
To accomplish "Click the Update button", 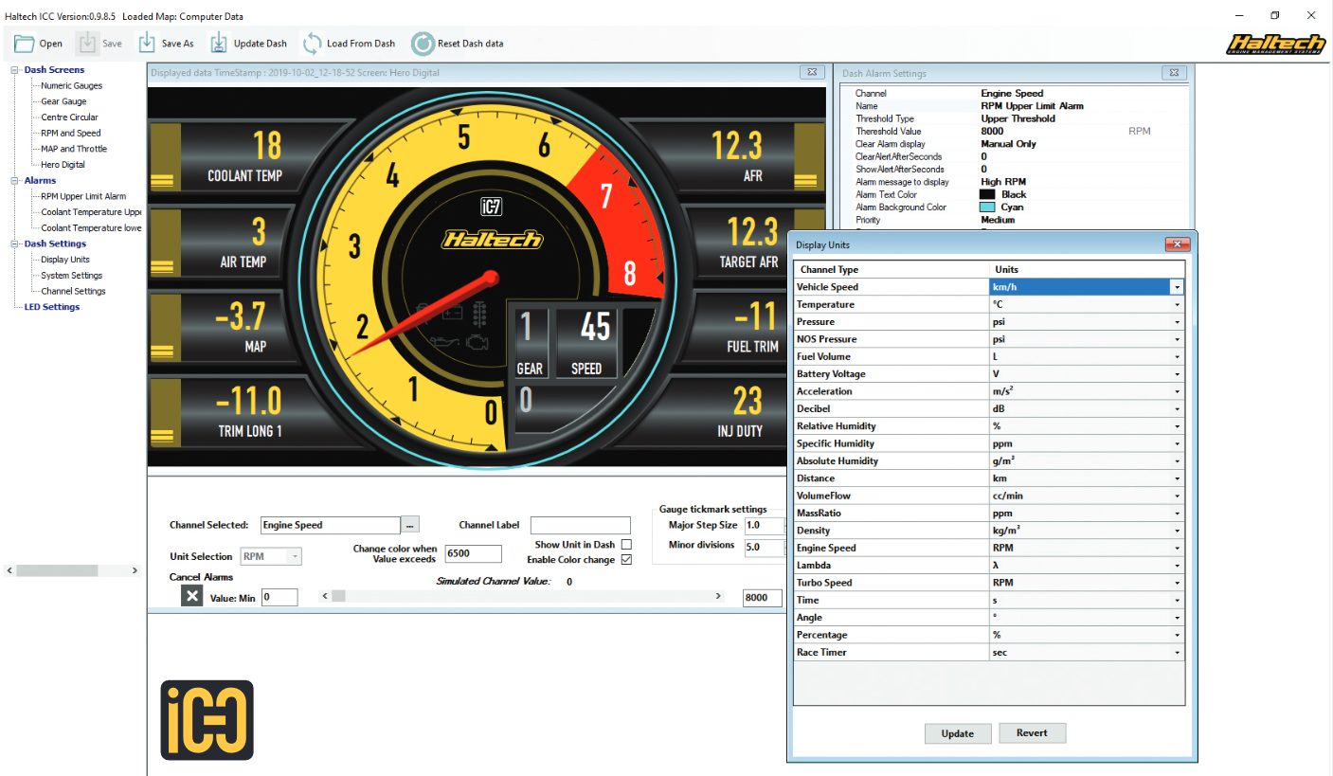I will click(957, 733).
